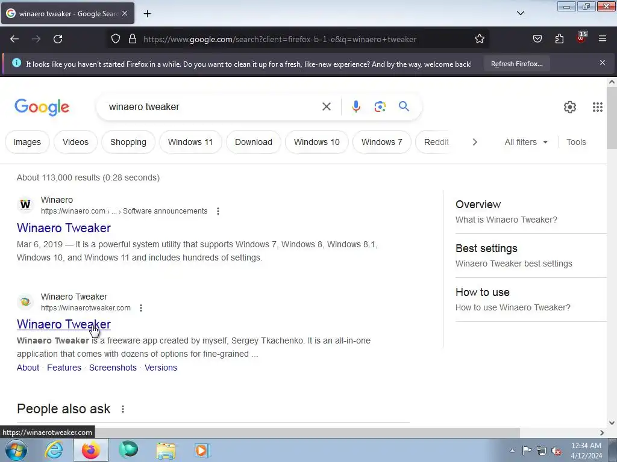This screenshot has width=617, height=462.
Task: Click the uBlock extension icon showing 15
Action: click(x=581, y=38)
